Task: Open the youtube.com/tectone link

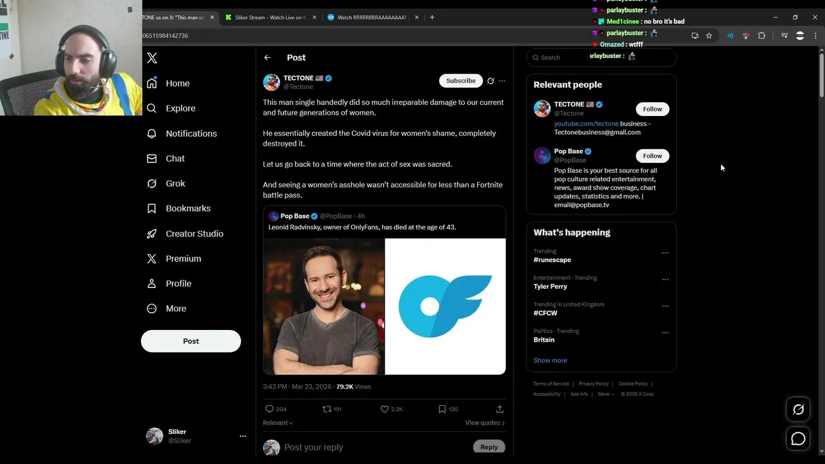Action: [587, 124]
